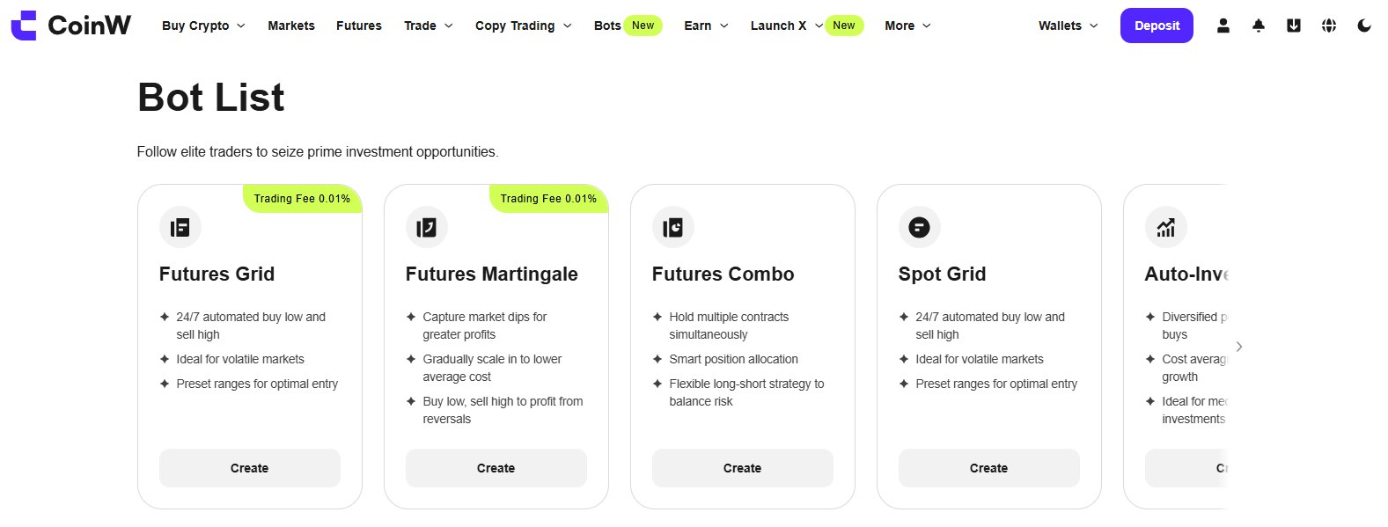
Task: Click the Futures Combo bot icon
Action: point(673,228)
